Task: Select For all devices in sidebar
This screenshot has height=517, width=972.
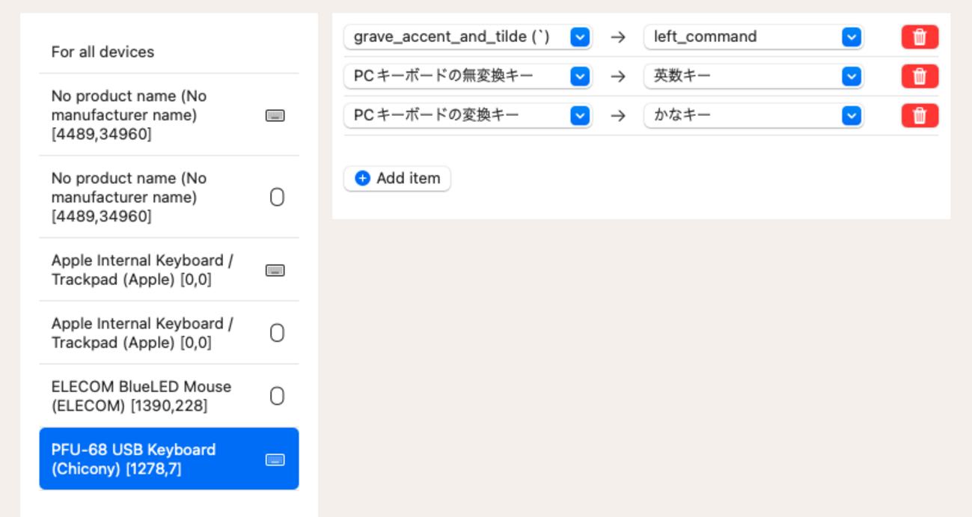Action: [x=103, y=52]
